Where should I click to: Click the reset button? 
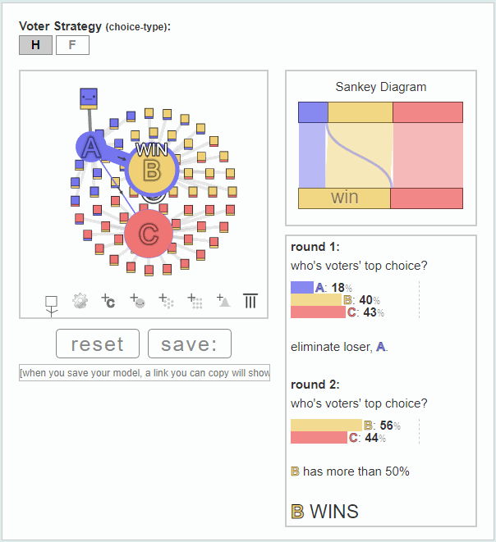[x=98, y=344]
